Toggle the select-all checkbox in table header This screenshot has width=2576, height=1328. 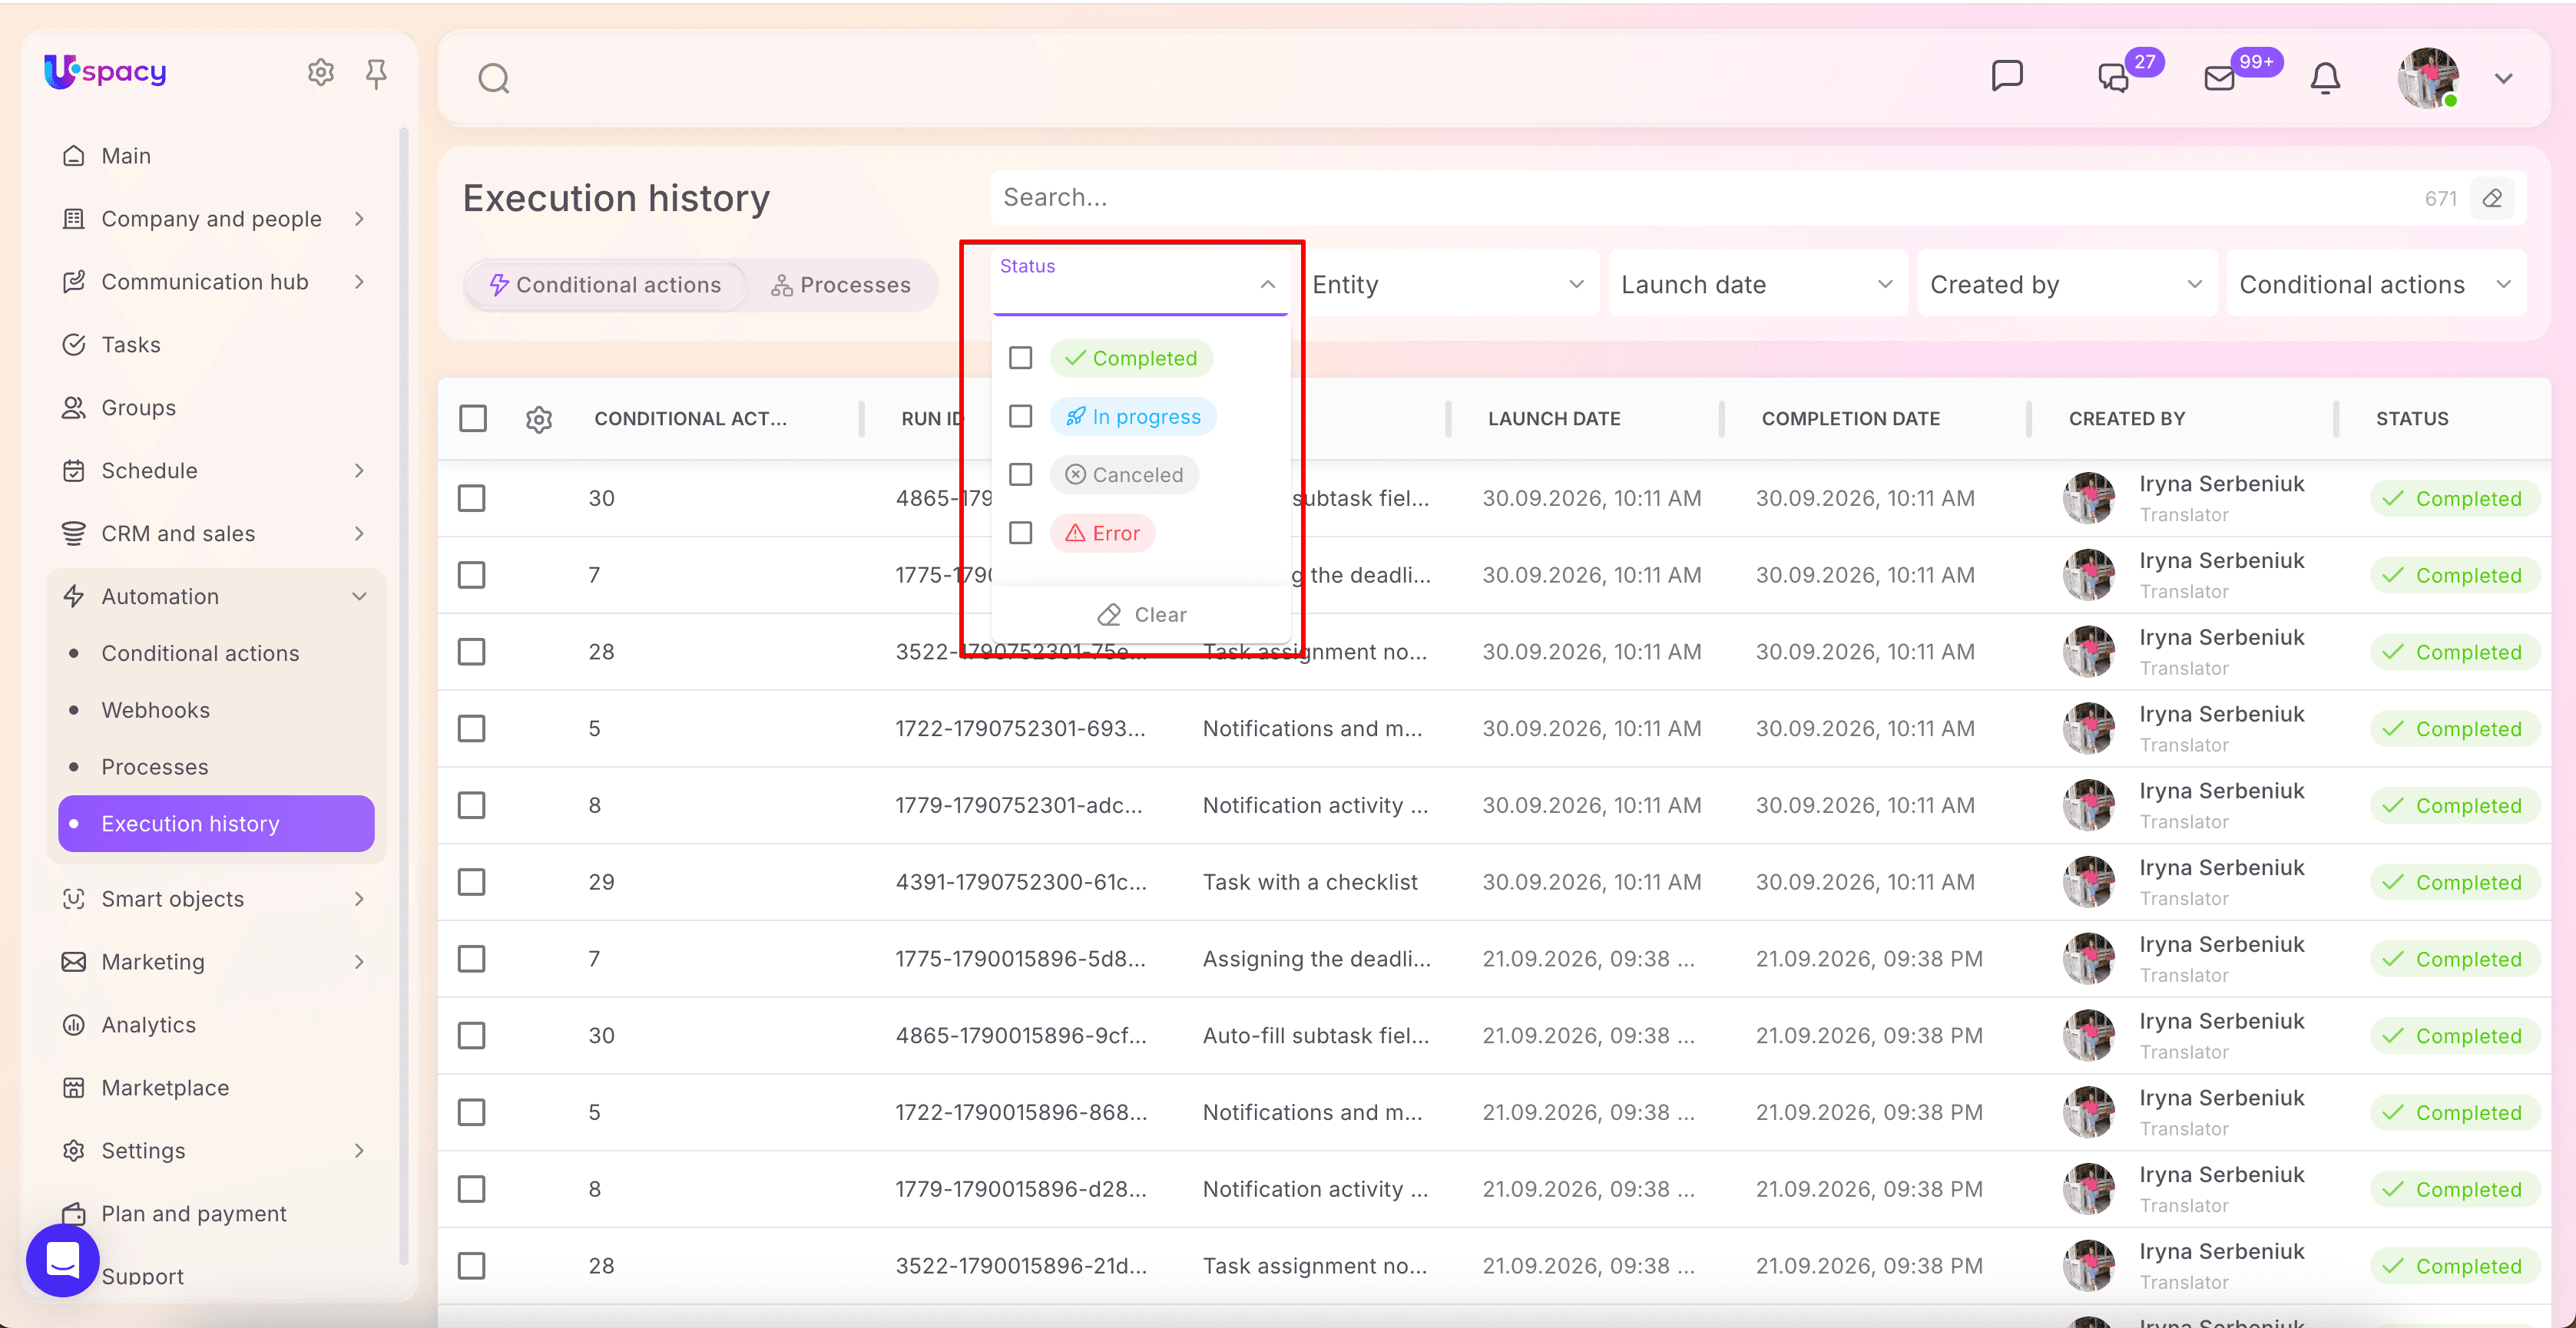click(472, 418)
